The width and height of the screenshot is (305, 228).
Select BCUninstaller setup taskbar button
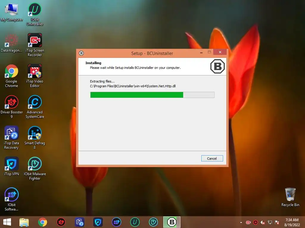point(172,222)
